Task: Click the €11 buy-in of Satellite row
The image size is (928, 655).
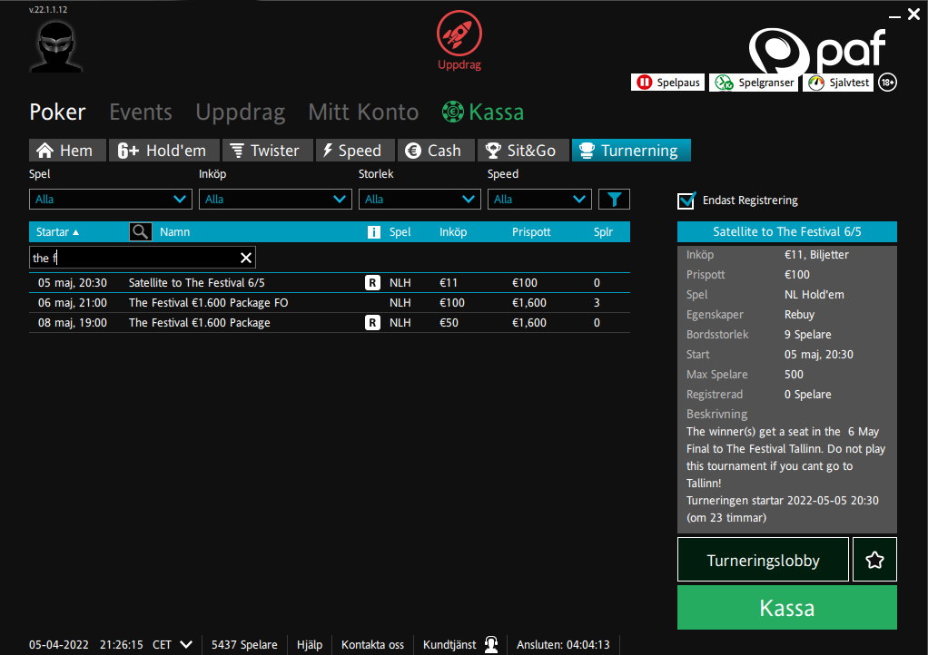Action: tap(449, 282)
